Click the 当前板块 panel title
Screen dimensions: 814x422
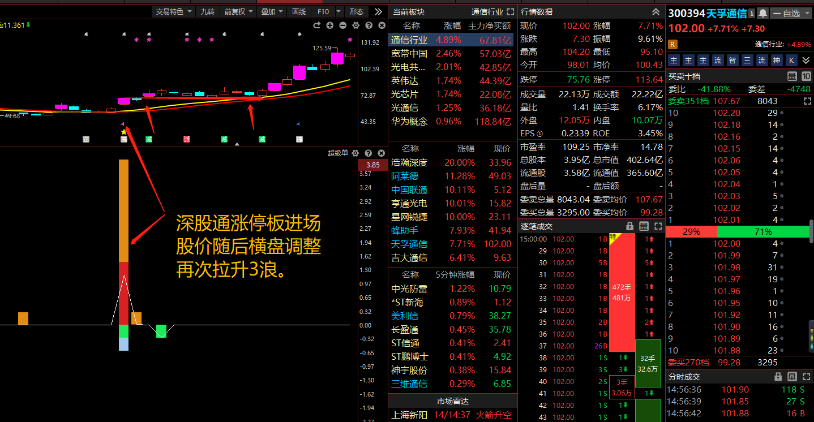pyautogui.click(x=408, y=12)
